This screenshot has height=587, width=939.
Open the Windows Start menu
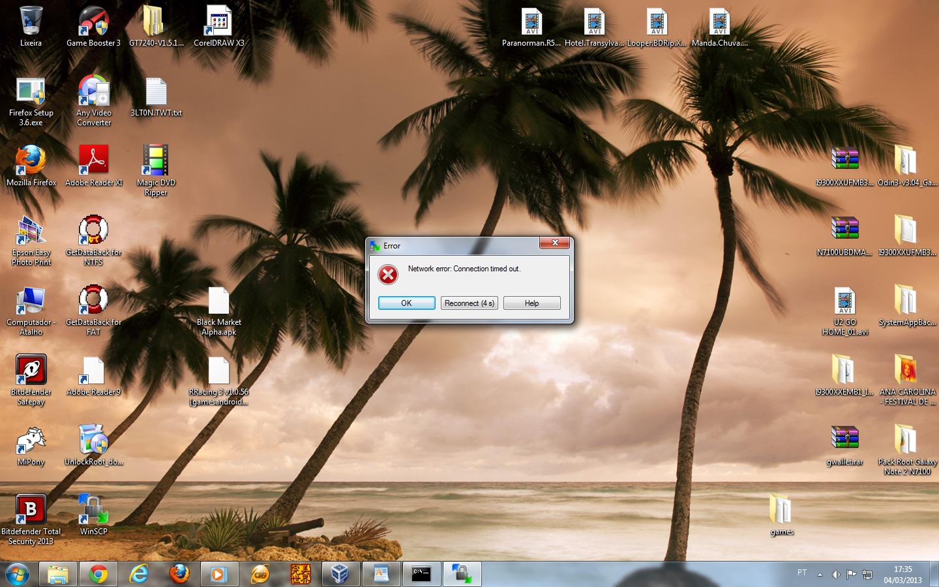point(18,574)
